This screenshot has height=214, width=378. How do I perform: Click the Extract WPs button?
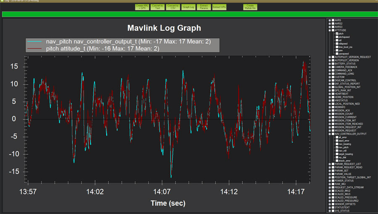point(219,7)
